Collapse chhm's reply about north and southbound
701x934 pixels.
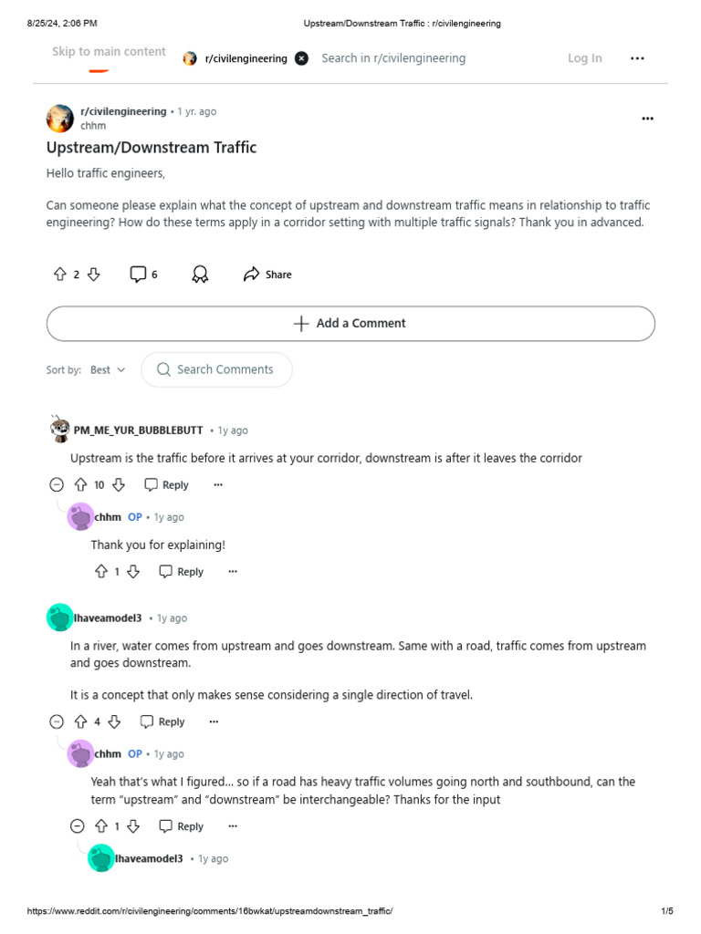click(78, 826)
